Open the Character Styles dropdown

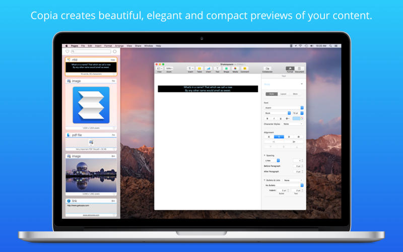293,123
